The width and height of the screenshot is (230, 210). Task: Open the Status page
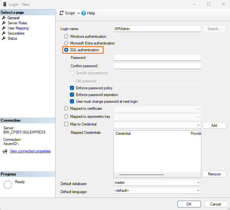pyautogui.click(x=12, y=38)
